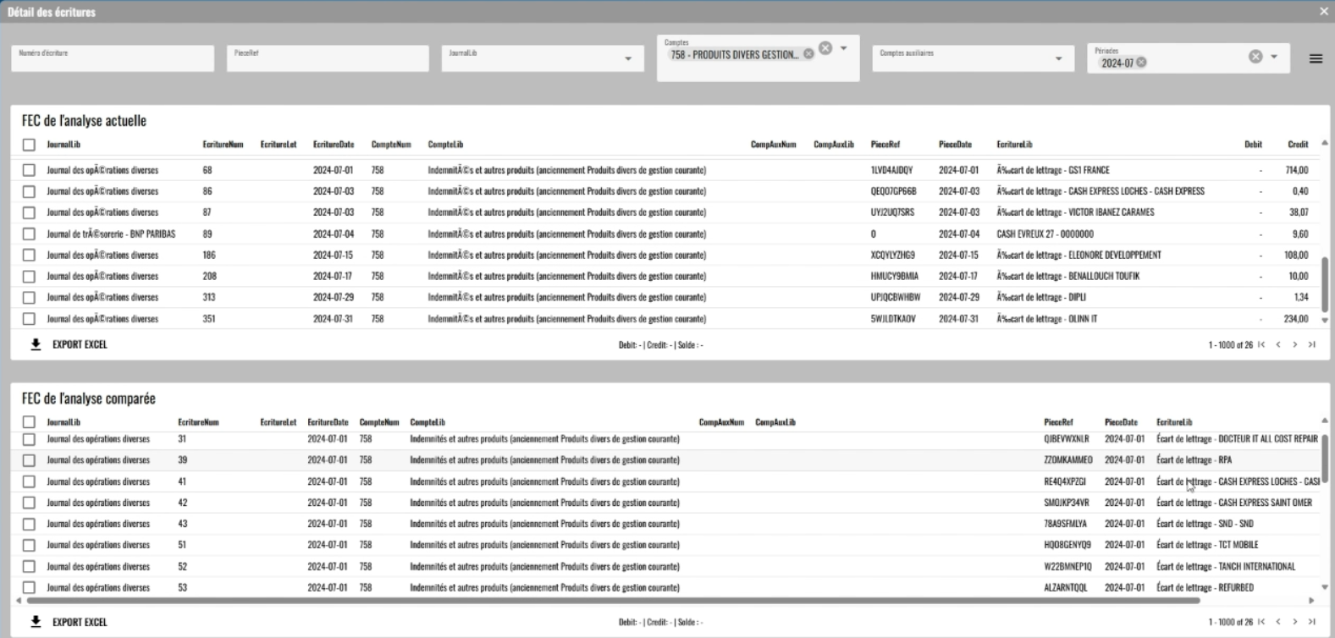Tick the checkbox for compared entry 39
Image resolution: width=1335 pixels, height=638 pixels.
pos(29,460)
